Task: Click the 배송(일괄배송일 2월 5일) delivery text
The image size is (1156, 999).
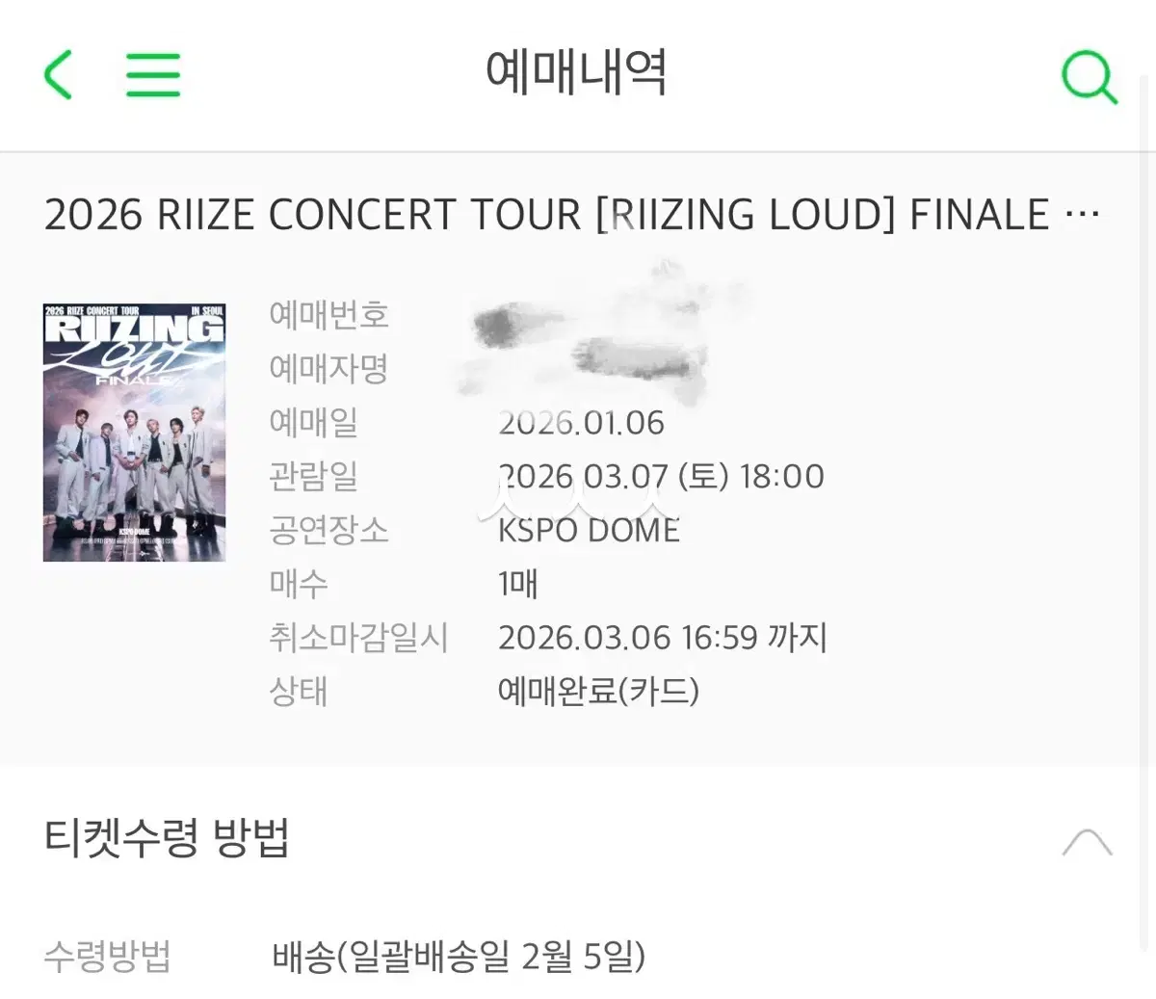Action: tap(459, 957)
